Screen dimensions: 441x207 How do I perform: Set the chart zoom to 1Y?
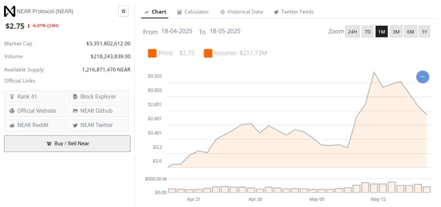424,32
